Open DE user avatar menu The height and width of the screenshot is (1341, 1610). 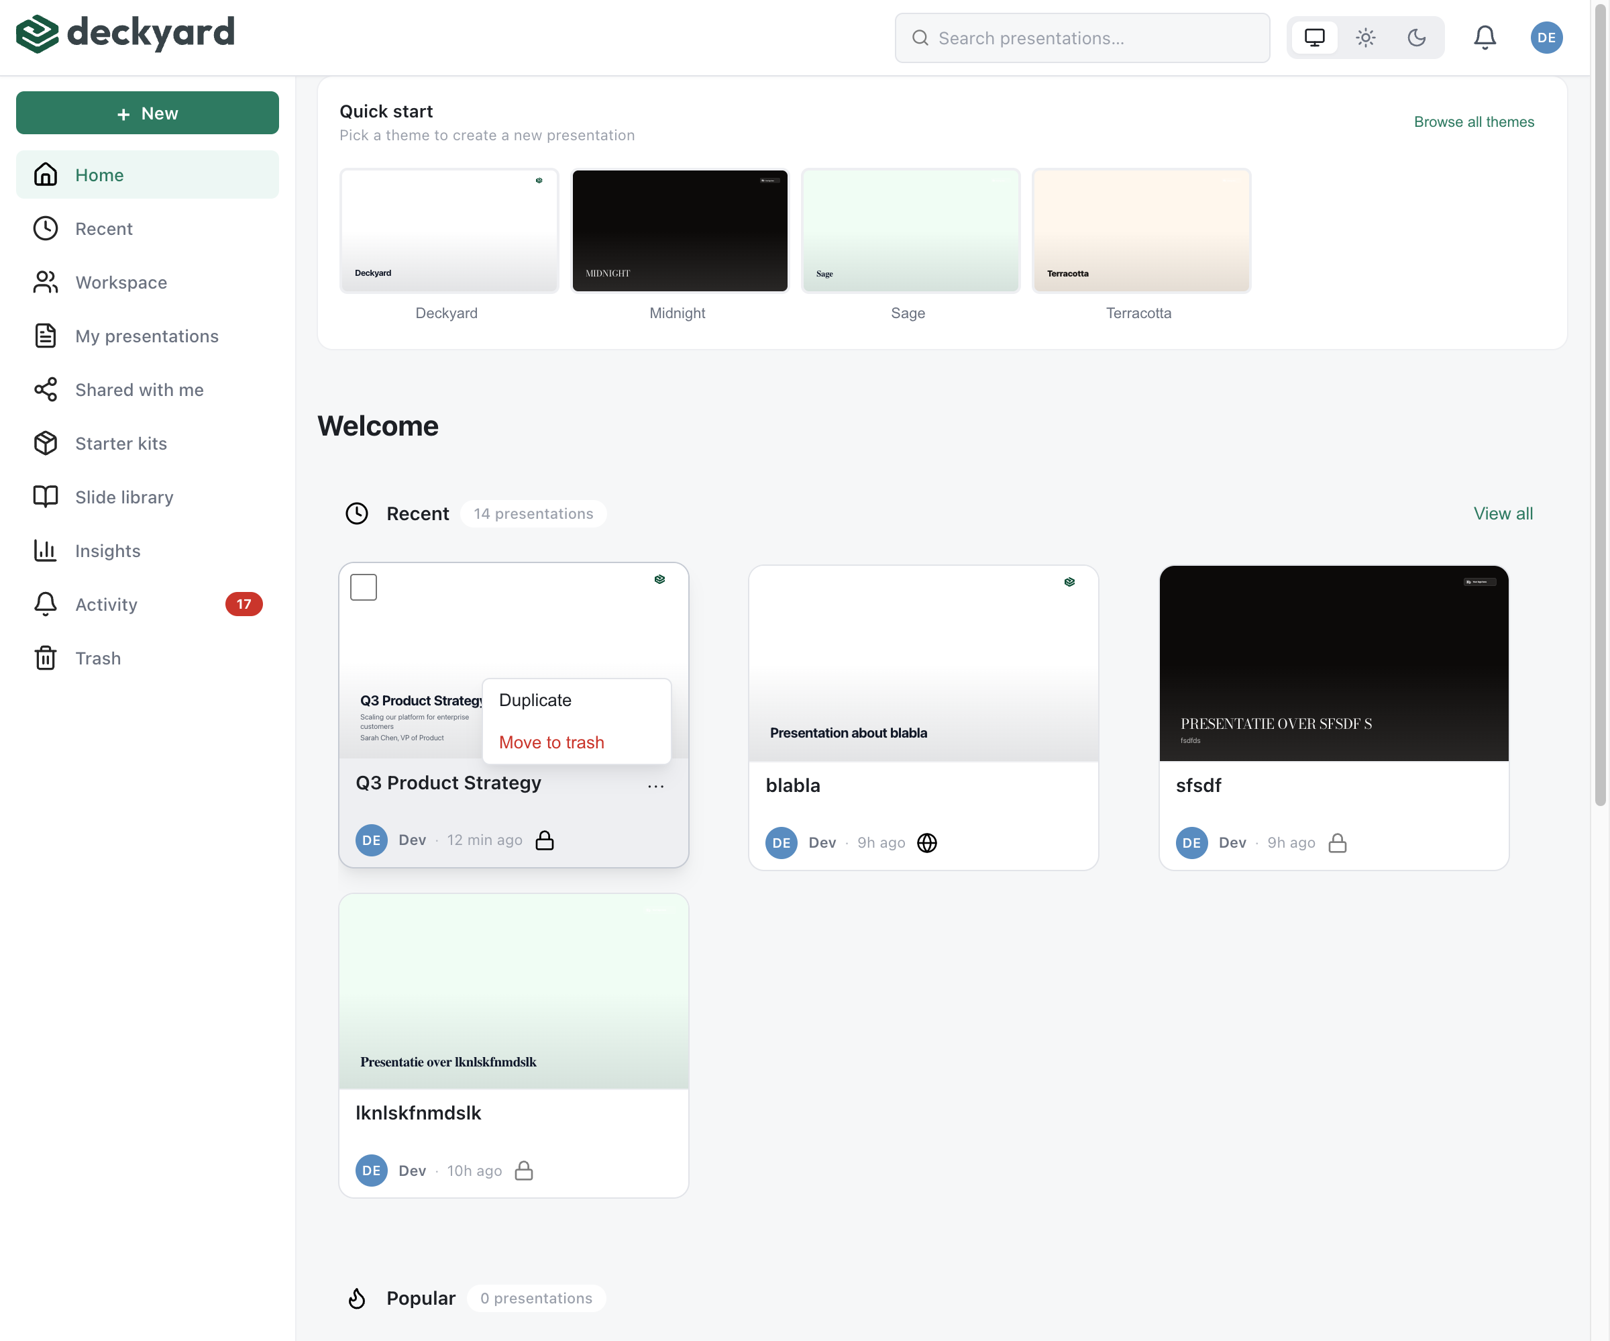(x=1546, y=38)
